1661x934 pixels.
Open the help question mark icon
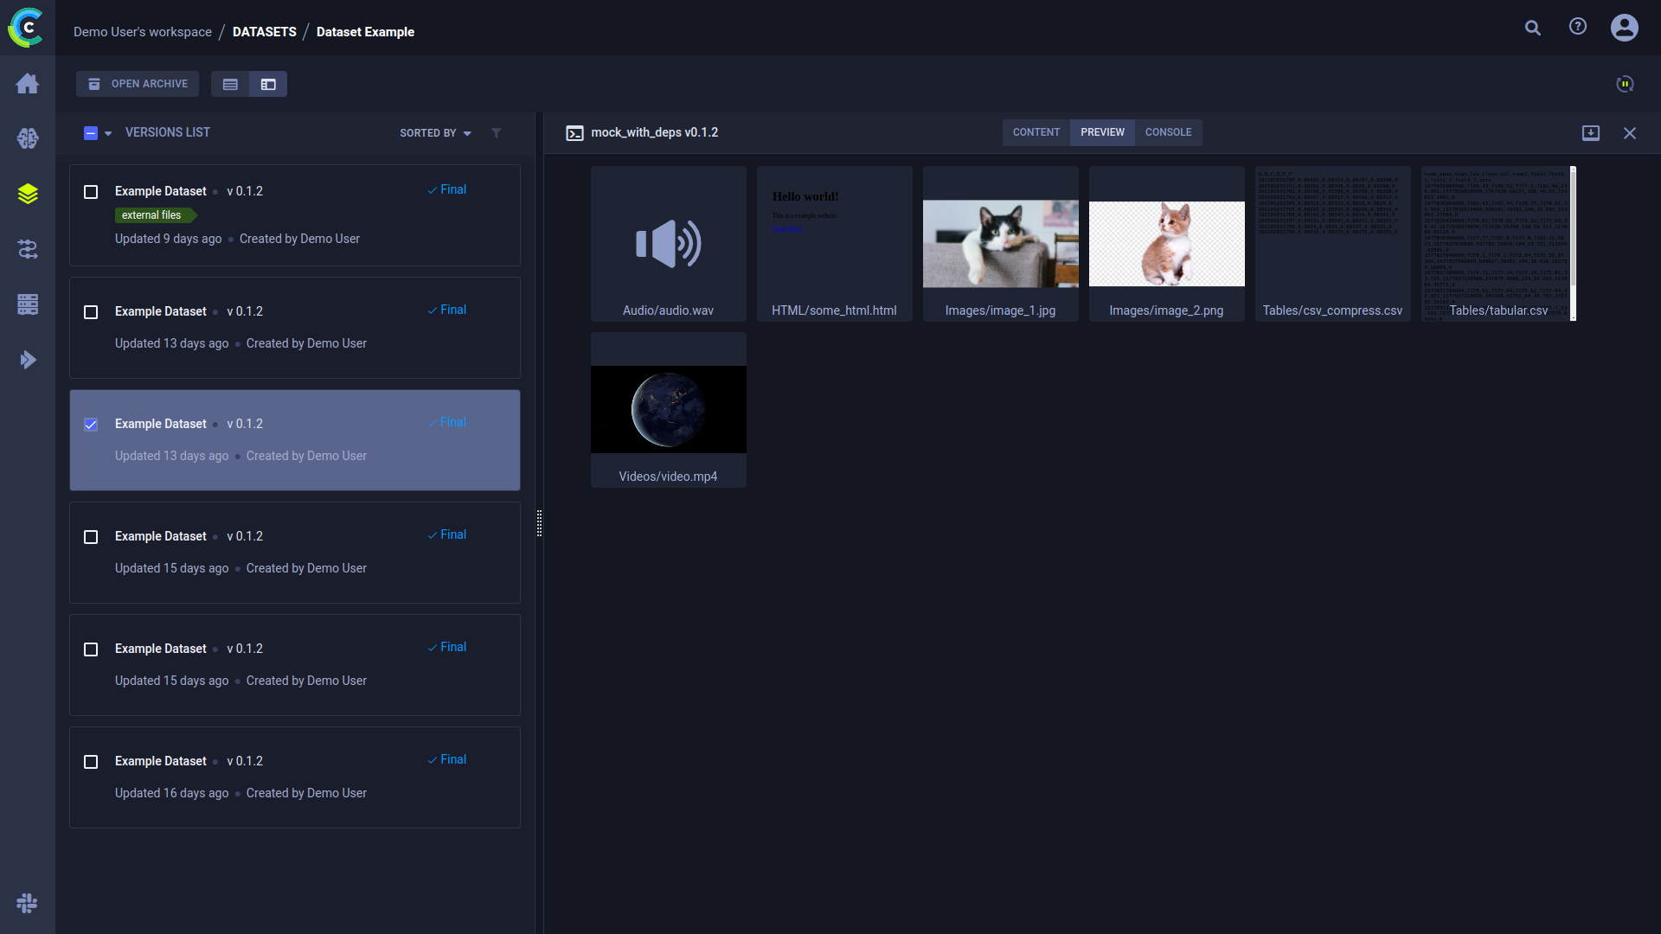point(1578,27)
